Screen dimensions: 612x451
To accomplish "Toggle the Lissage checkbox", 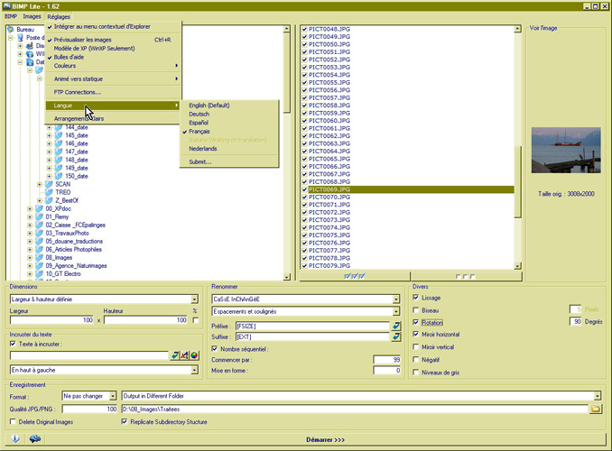I will tap(416, 298).
